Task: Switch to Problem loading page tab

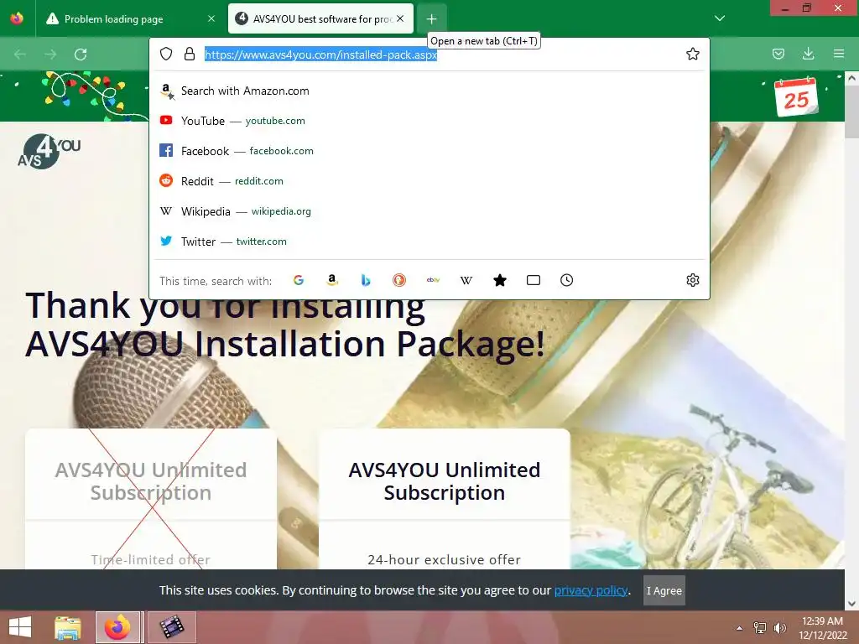Action: pyautogui.click(x=113, y=19)
